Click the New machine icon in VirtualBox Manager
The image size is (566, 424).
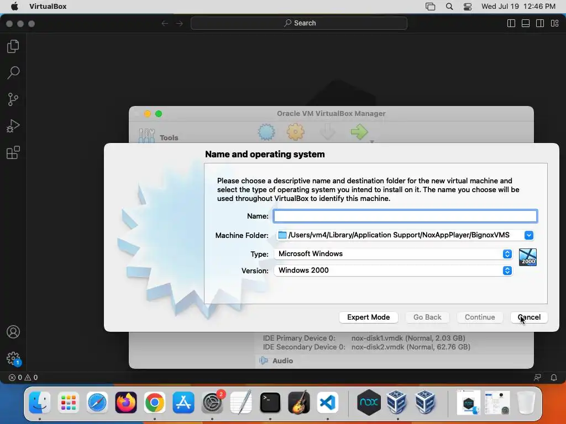[x=266, y=132]
